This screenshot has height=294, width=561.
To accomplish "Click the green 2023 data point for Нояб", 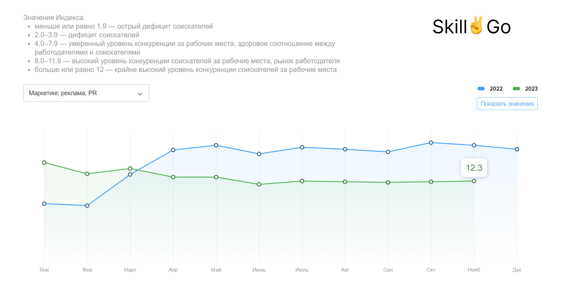I will [474, 181].
